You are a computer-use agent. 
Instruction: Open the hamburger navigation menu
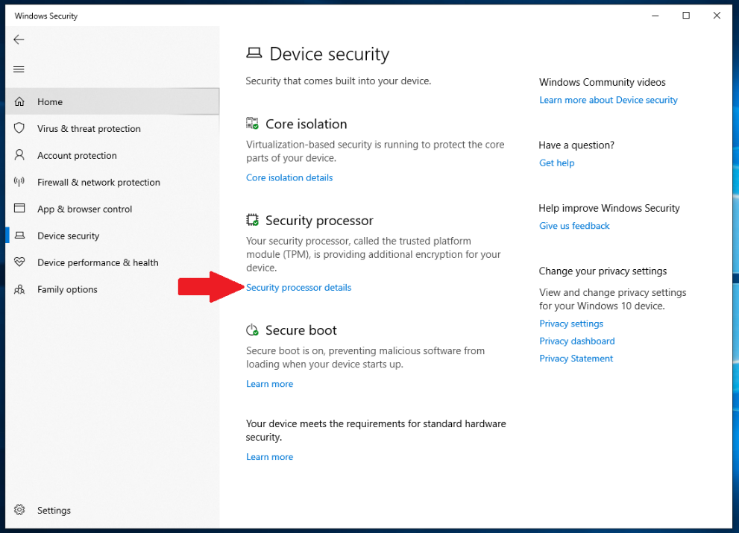coord(19,69)
